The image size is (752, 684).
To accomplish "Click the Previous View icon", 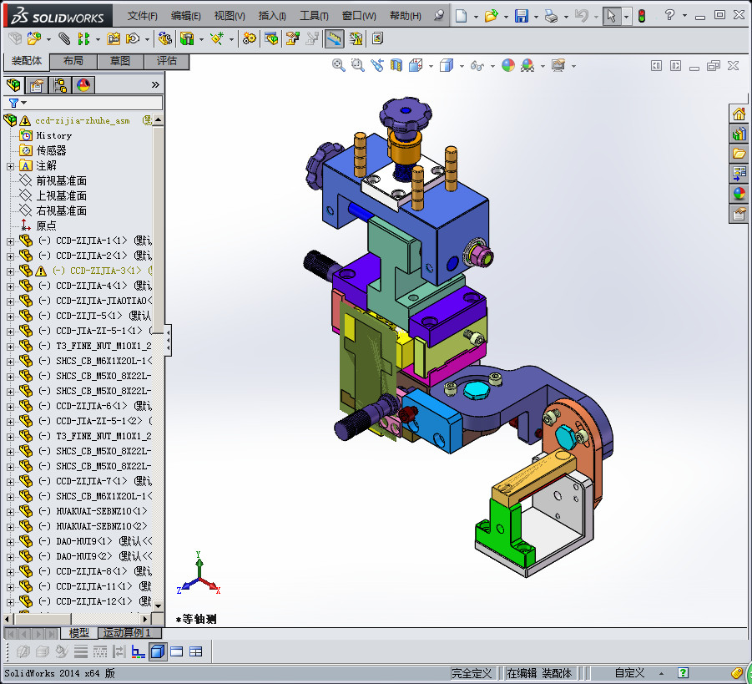I will pos(377,65).
